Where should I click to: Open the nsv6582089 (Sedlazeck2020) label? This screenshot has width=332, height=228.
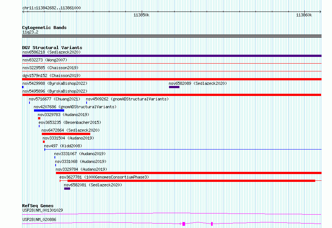coord(198,83)
